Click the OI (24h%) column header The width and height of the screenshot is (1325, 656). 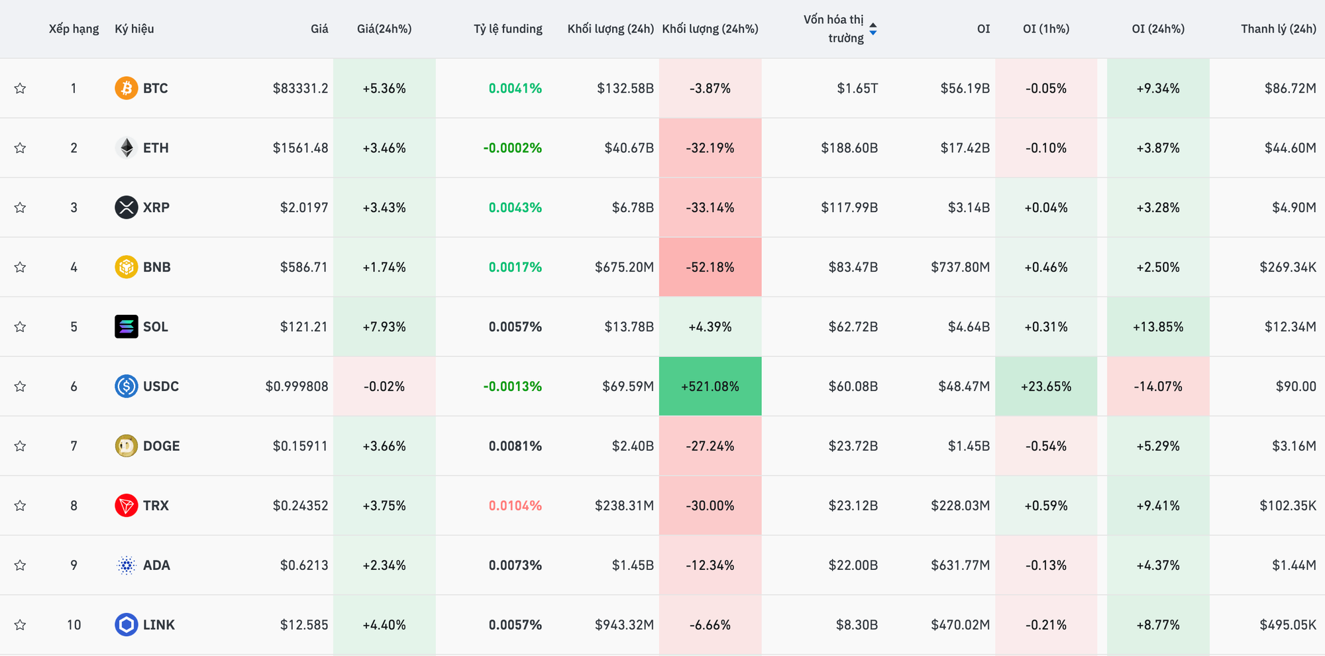pos(1157,28)
